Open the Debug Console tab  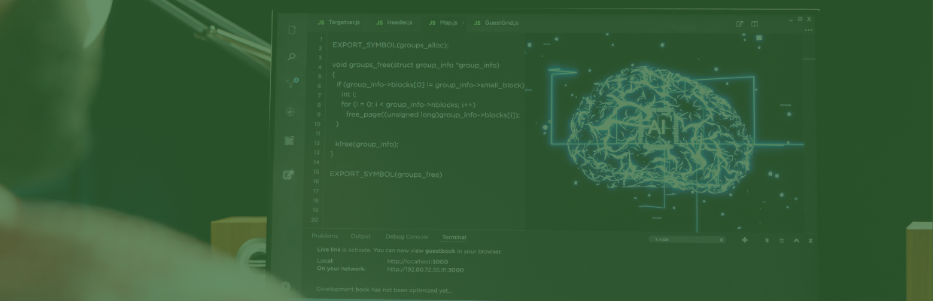407,236
